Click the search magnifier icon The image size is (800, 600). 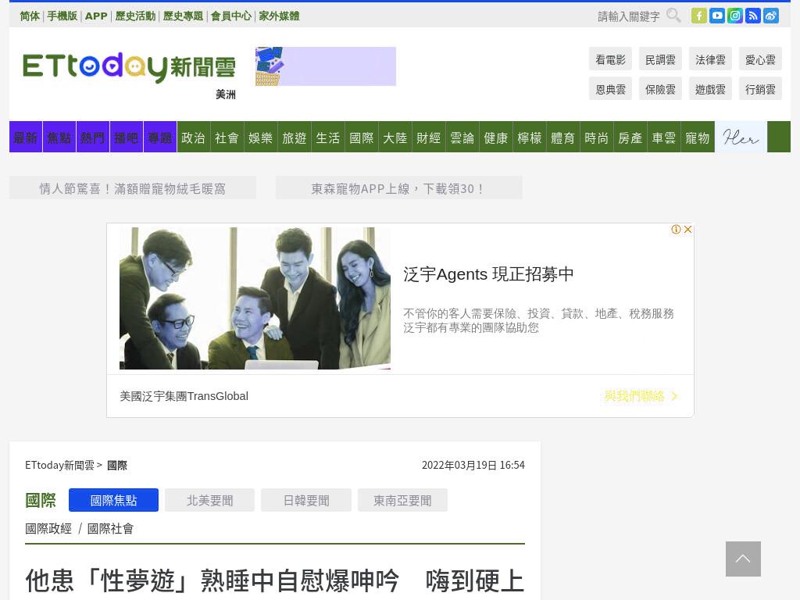pyautogui.click(x=673, y=16)
